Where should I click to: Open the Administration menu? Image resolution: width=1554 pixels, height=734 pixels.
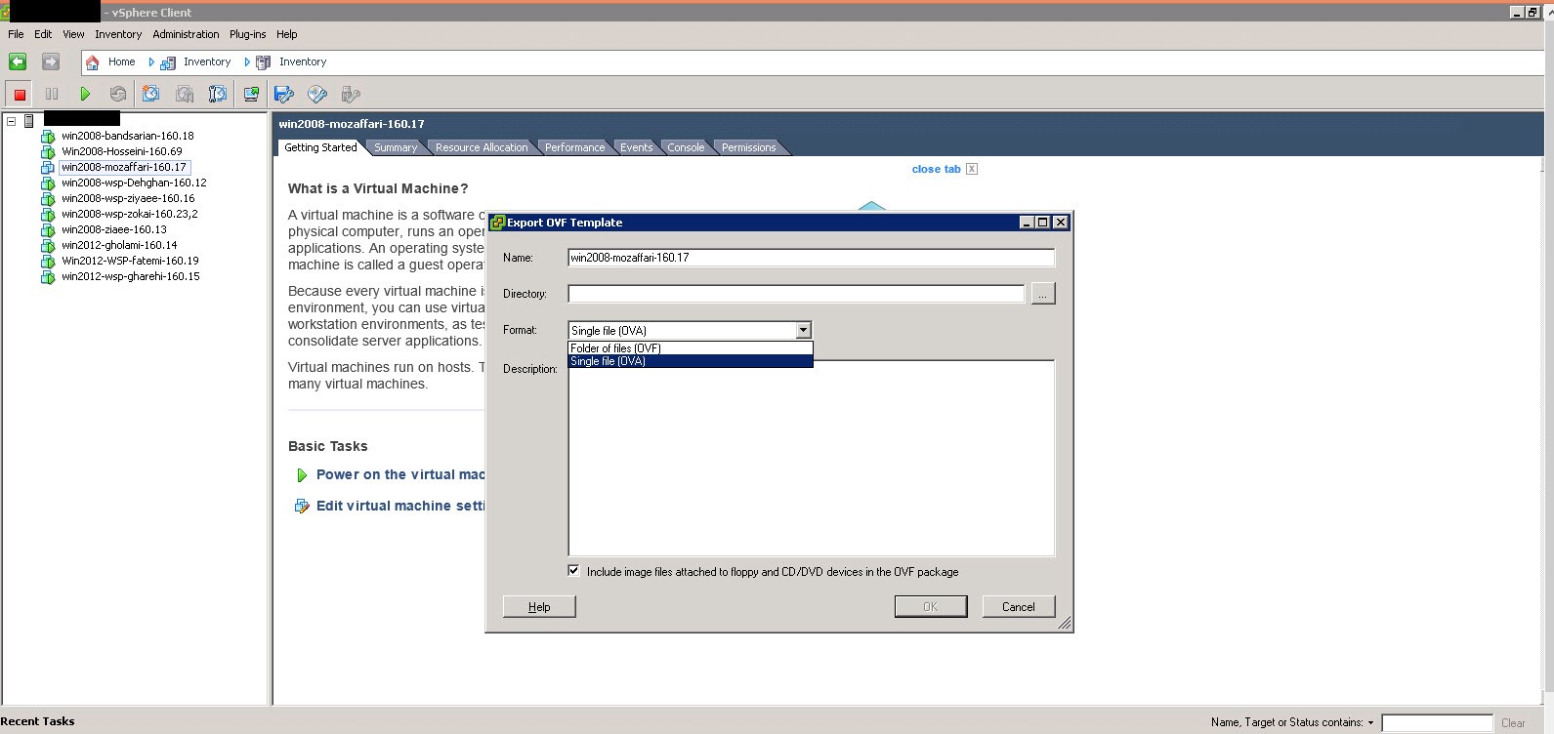[x=186, y=34]
